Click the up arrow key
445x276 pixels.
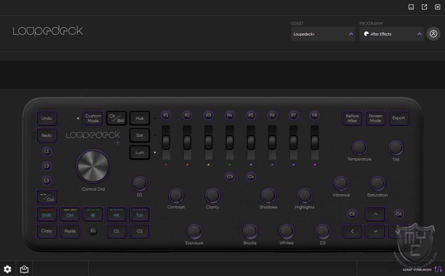376,214
